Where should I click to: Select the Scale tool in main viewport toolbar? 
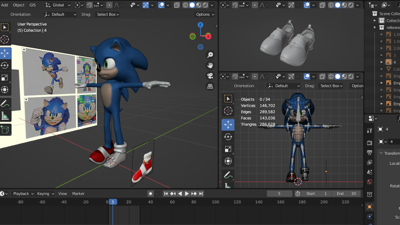tap(5, 78)
